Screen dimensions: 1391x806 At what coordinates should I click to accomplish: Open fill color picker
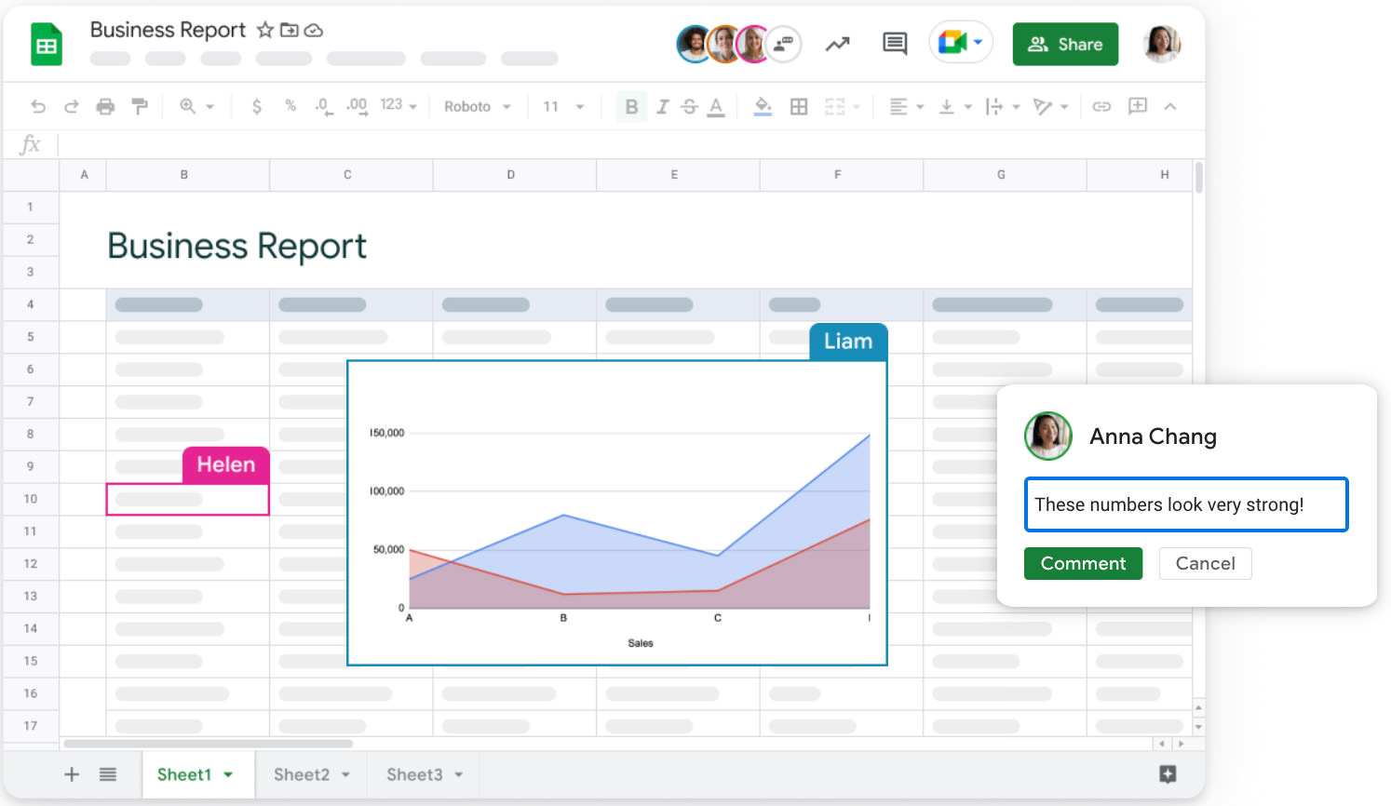(x=763, y=107)
